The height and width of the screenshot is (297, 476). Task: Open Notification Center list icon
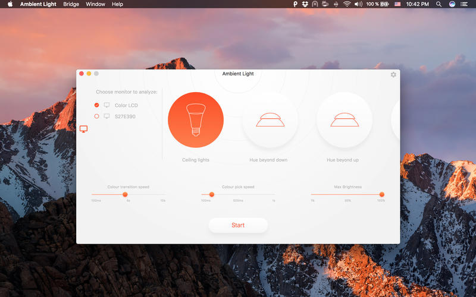click(x=464, y=4)
